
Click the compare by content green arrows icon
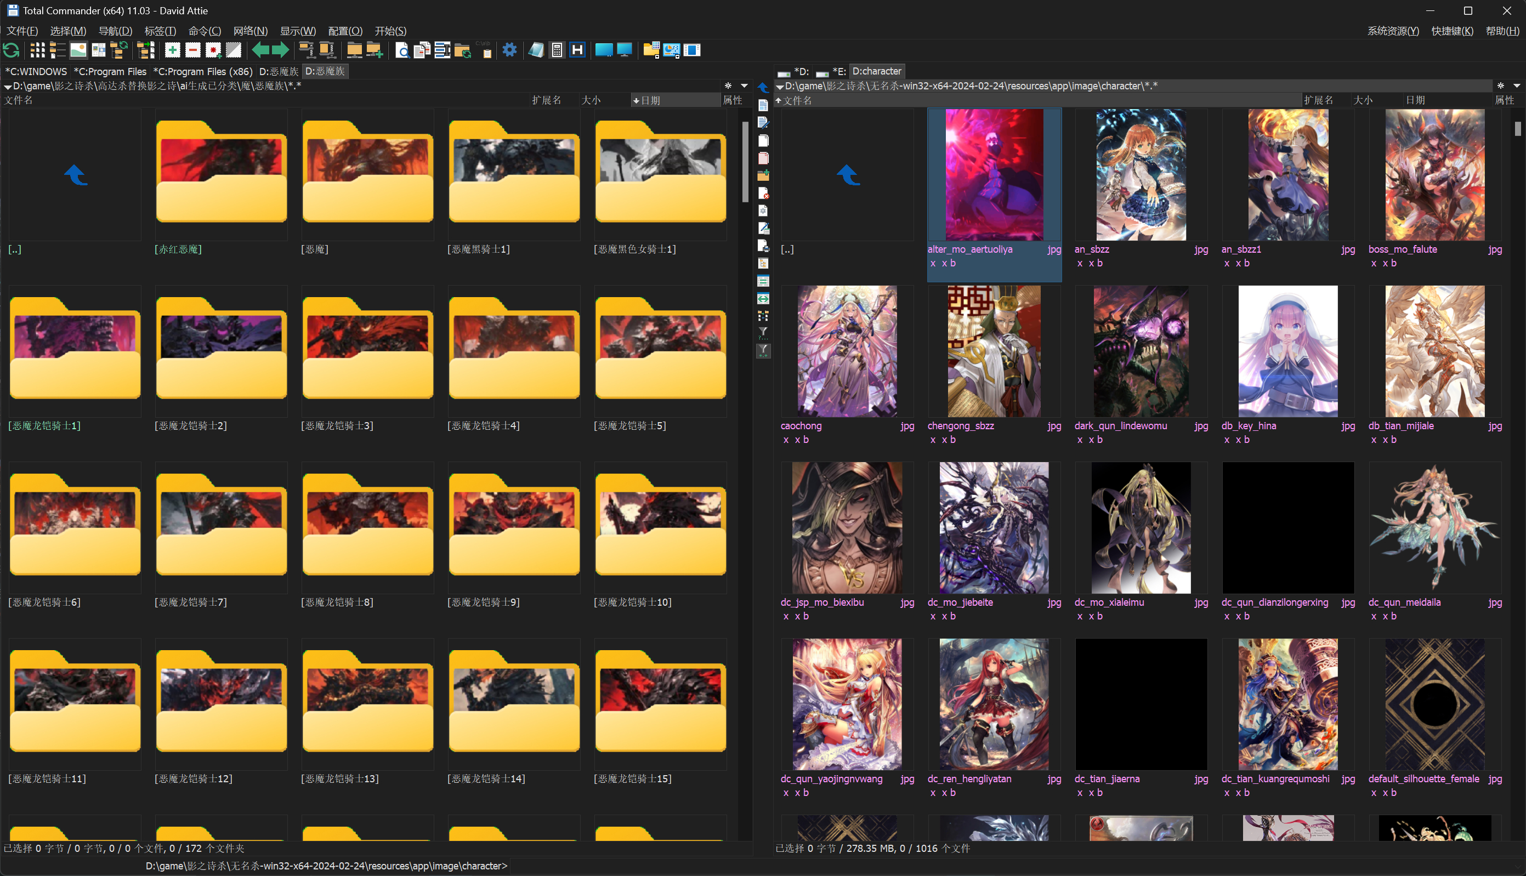[x=763, y=298]
